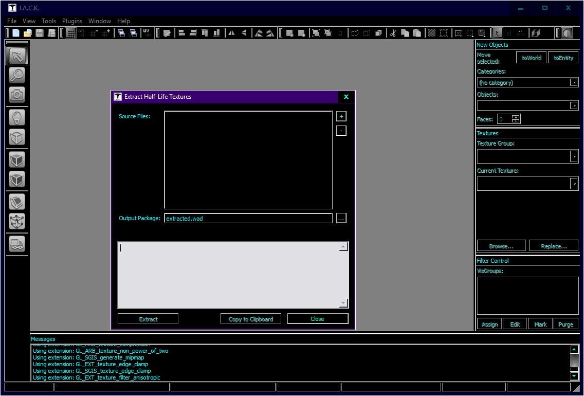Screen dimensions: 584x396
Task: Click the larger grid plus icon
Action: coord(105,33)
